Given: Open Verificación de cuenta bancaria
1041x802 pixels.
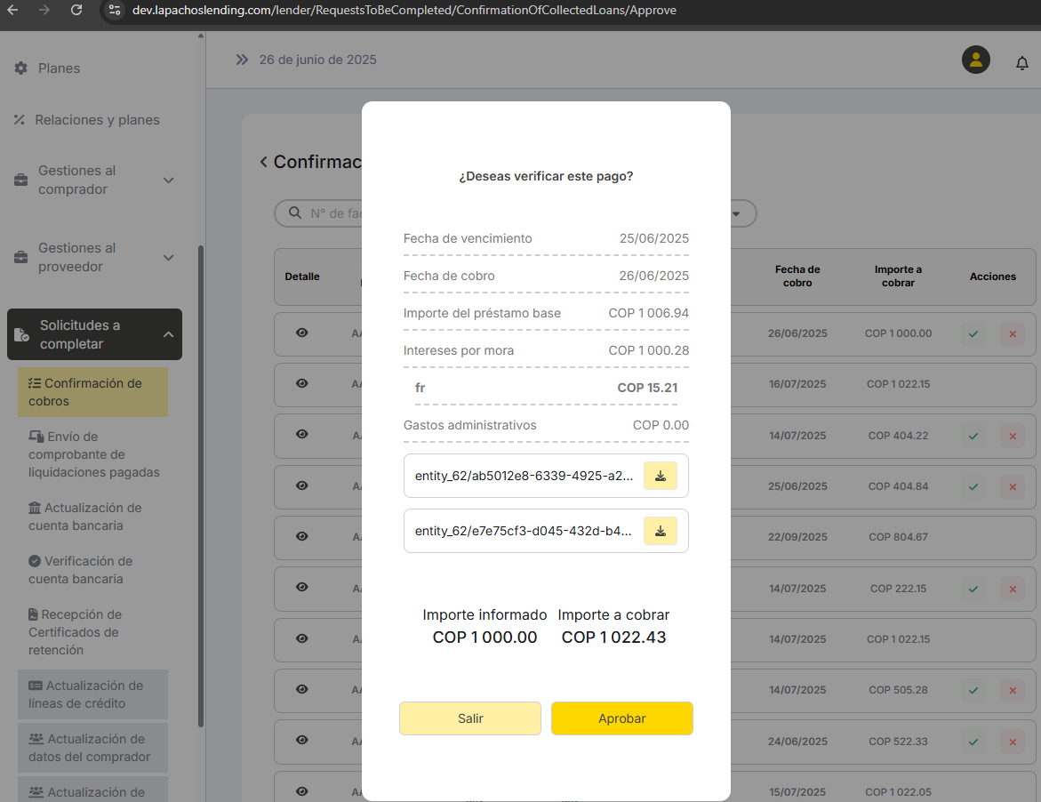Looking at the screenshot, I should tap(80, 570).
